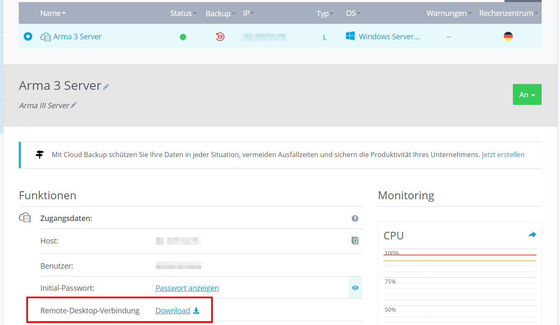Toggle password visibility with eye icon
The width and height of the screenshot is (560, 325).
click(x=355, y=288)
